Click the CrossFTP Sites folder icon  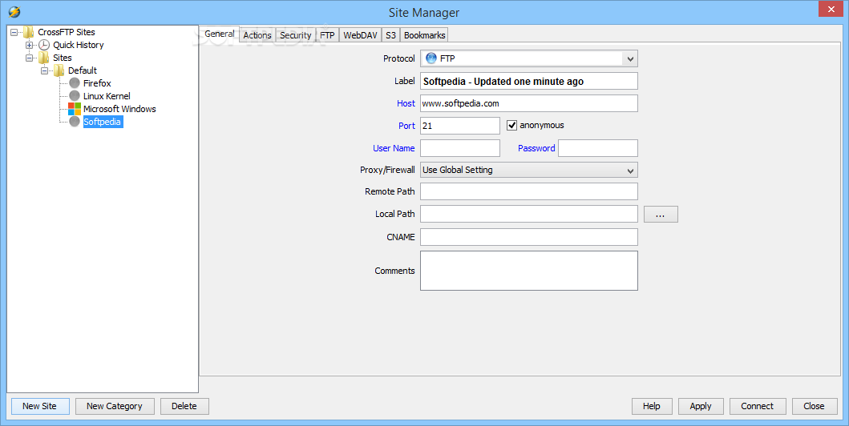29,33
